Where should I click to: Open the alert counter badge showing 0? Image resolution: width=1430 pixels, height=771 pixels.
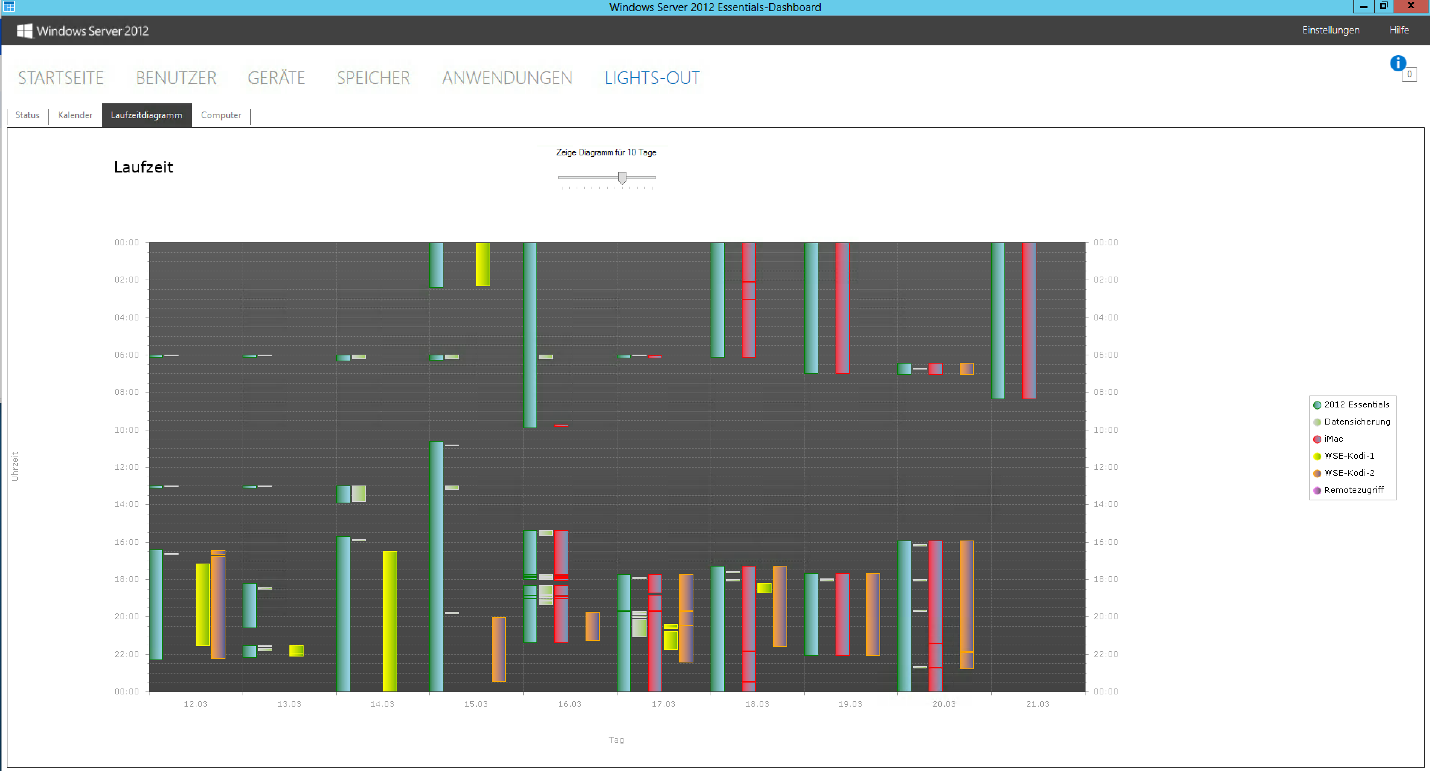tap(1409, 74)
